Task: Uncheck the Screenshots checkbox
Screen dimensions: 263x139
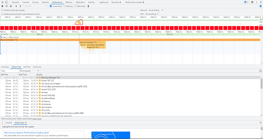Action: coord(51,6)
